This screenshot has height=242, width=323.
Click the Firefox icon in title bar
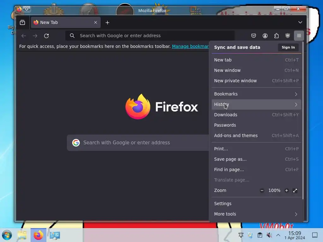[x=19, y=9]
